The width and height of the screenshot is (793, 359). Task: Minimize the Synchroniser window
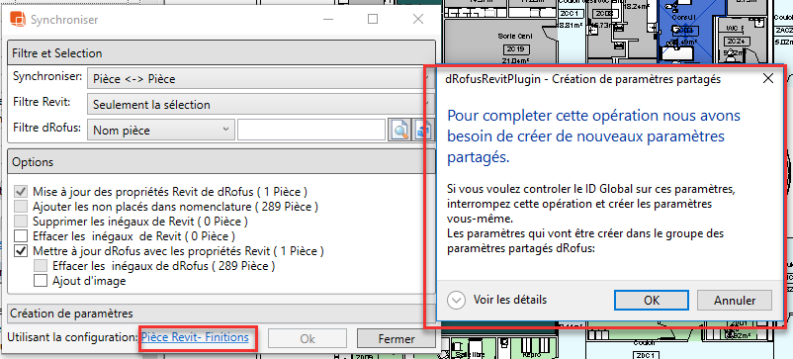[x=328, y=19]
